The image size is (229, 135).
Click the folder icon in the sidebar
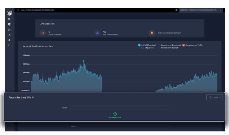coord(9,30)
